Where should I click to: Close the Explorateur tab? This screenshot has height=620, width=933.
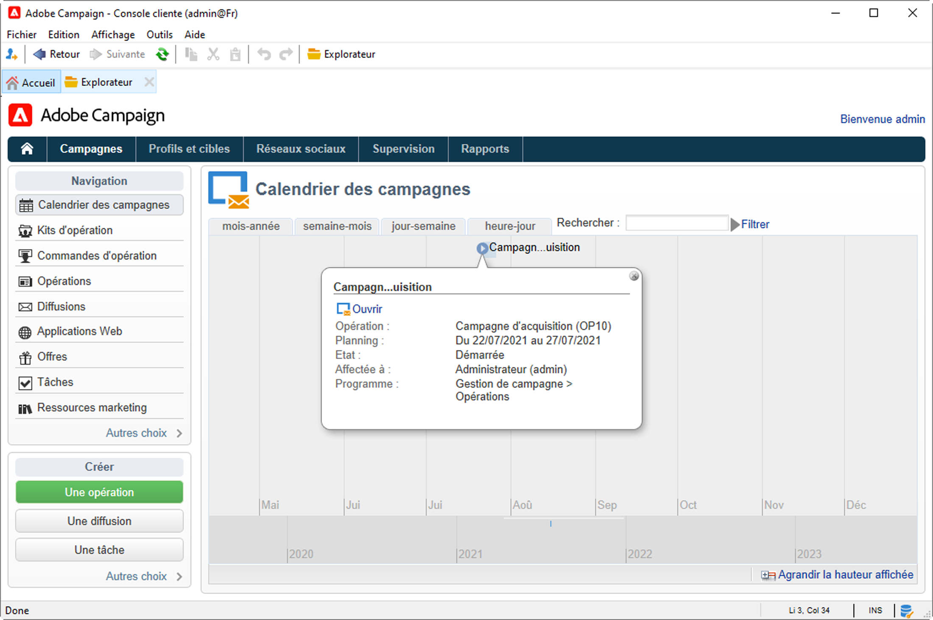point(149,82)
